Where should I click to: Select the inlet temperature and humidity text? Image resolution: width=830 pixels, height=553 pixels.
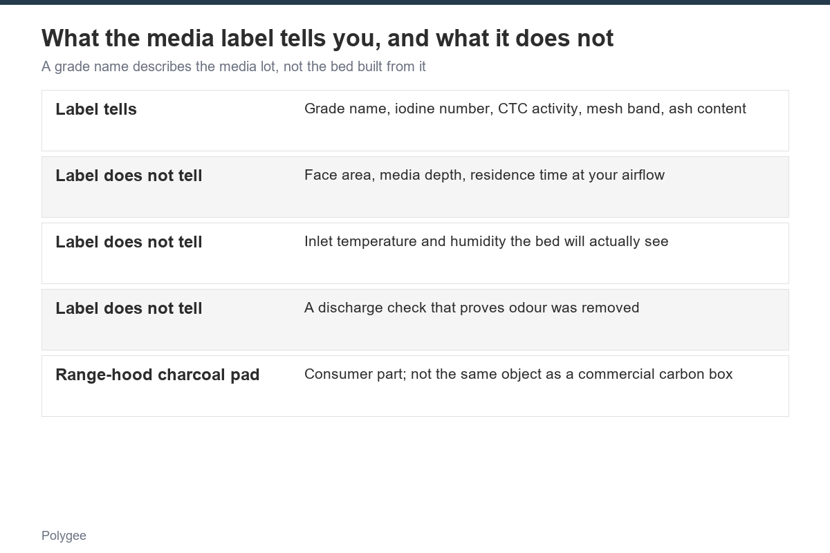(x=486, y=241)
